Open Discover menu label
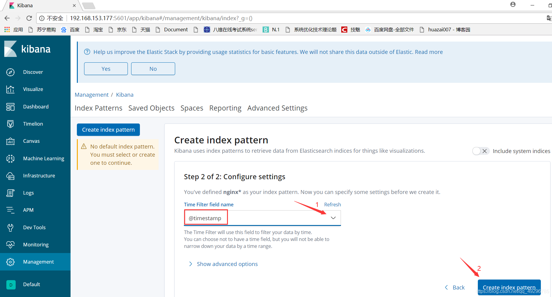 33,72
